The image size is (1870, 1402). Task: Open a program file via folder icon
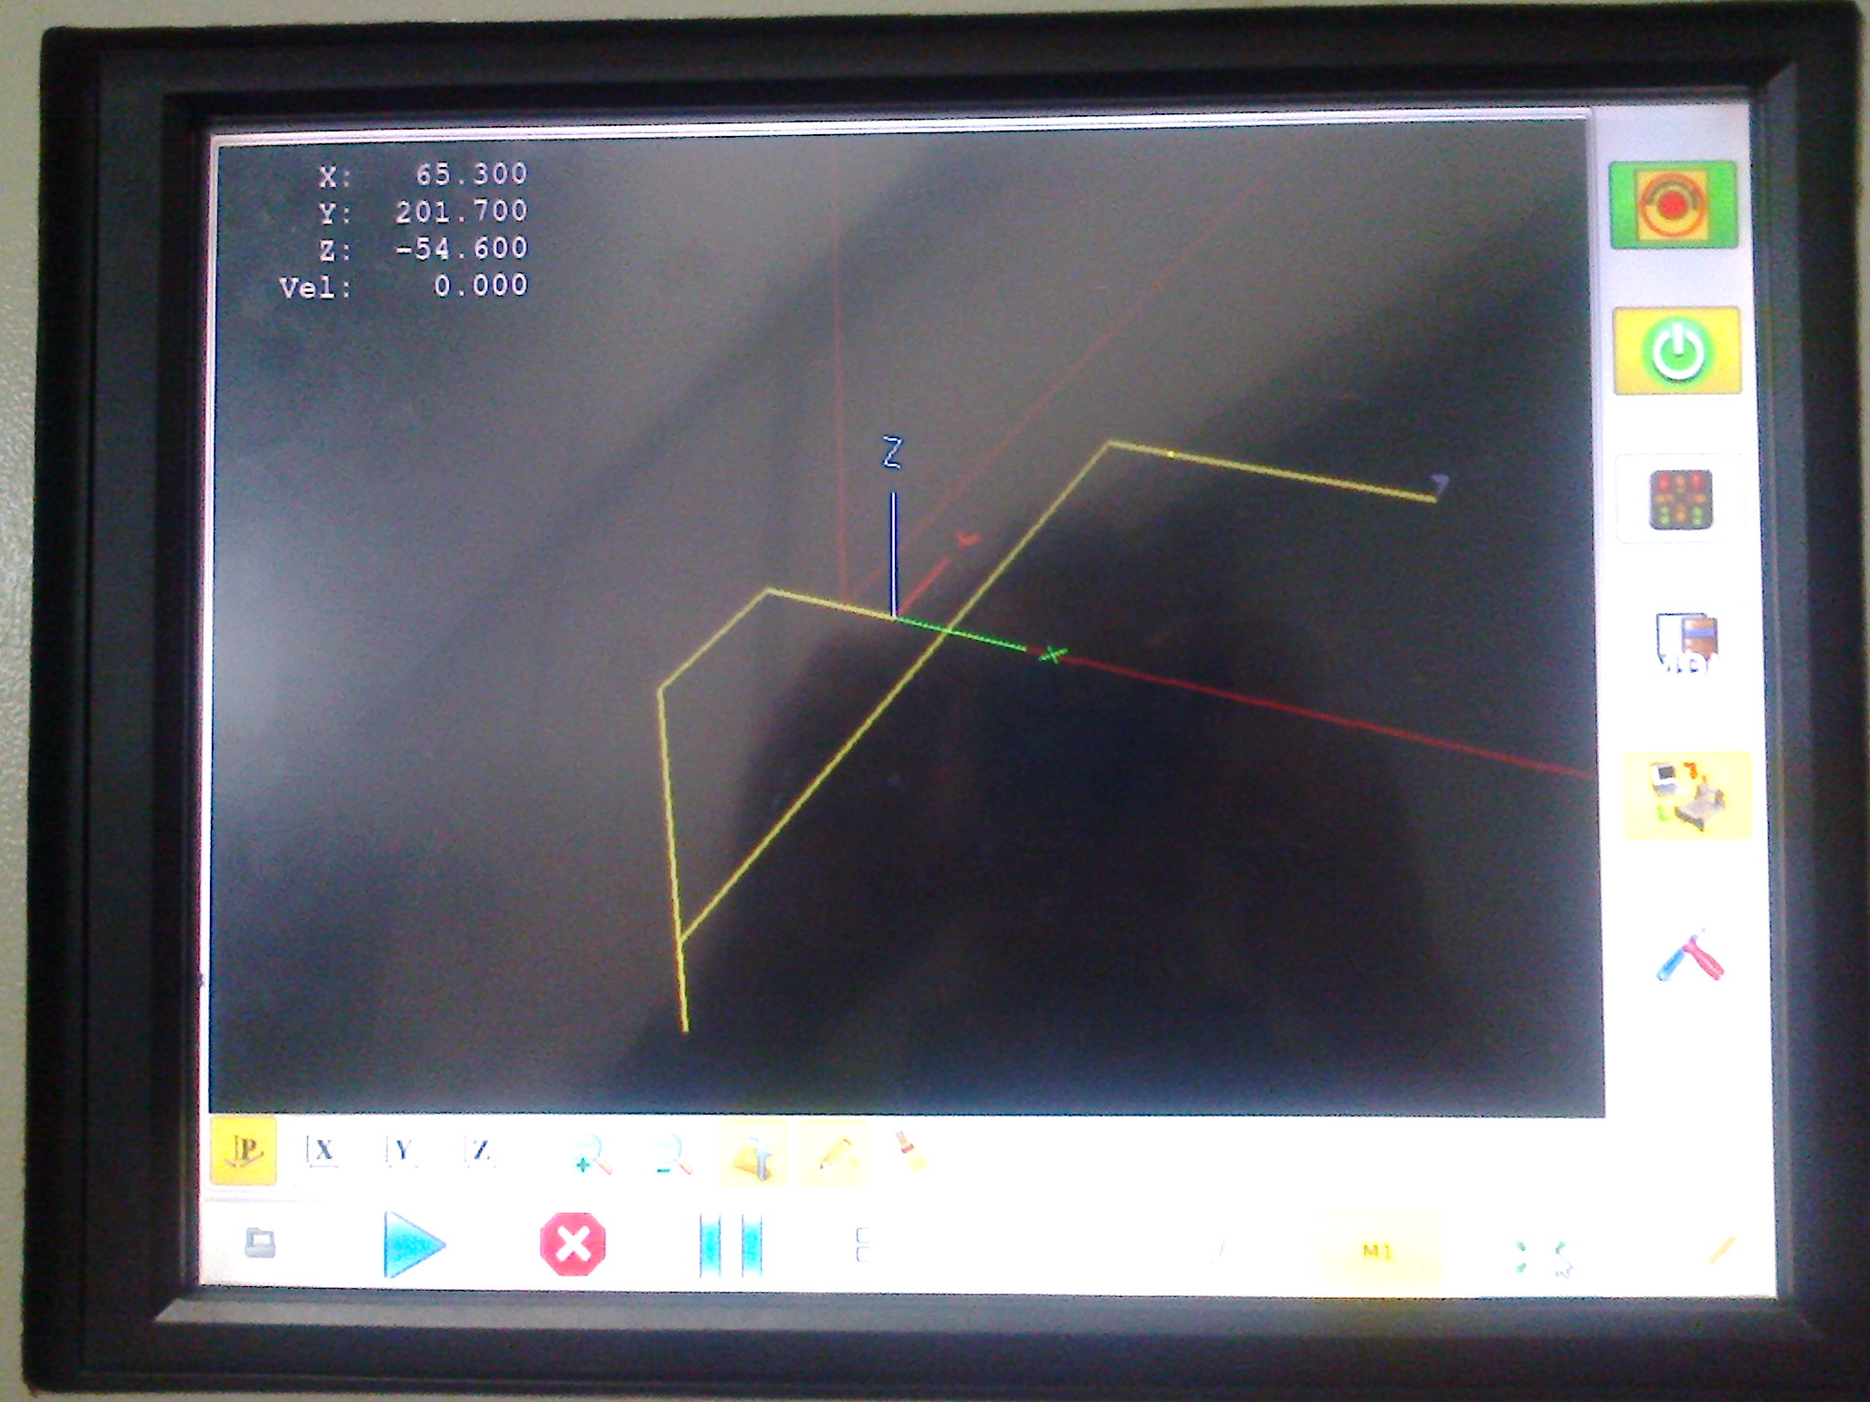click(x=260, y=1243)
